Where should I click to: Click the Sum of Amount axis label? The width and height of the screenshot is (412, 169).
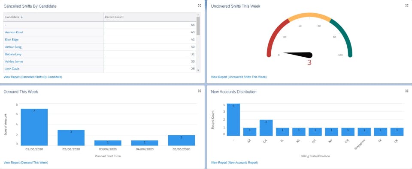6,124
